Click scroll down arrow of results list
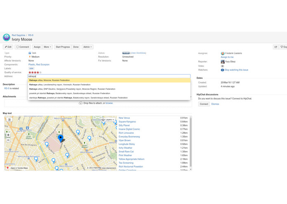The height and width of the screenshot is (204, 287). point(191,169)
